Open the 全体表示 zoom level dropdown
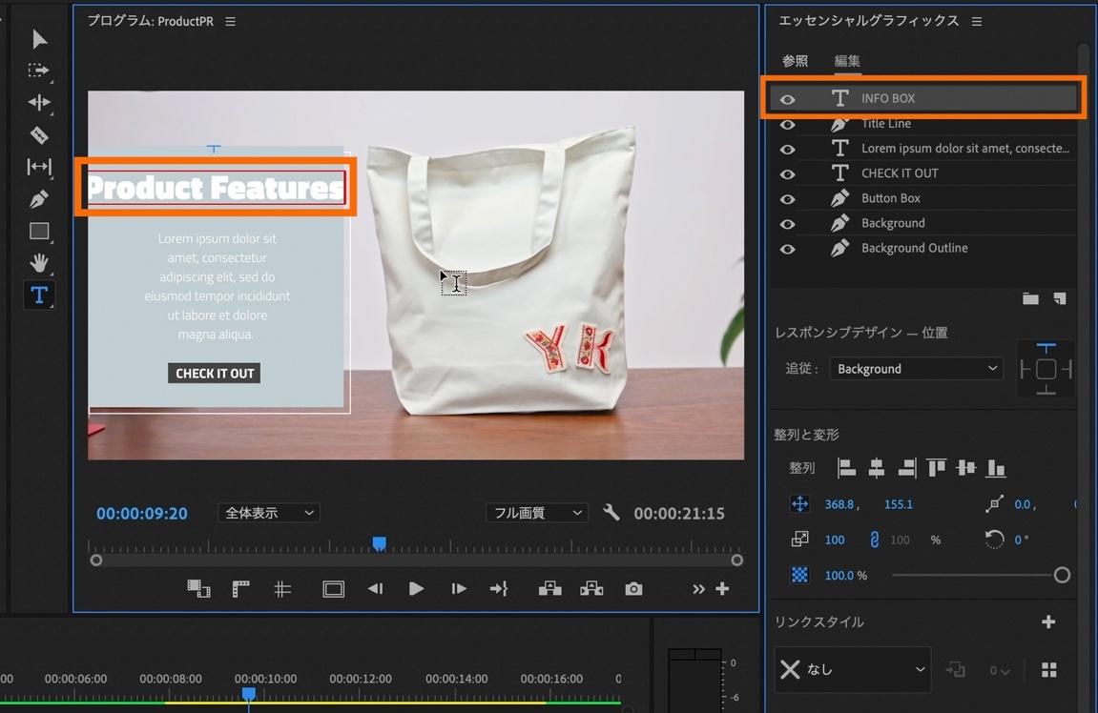Viewport: 1098px width, 713px height. (269, 513)
